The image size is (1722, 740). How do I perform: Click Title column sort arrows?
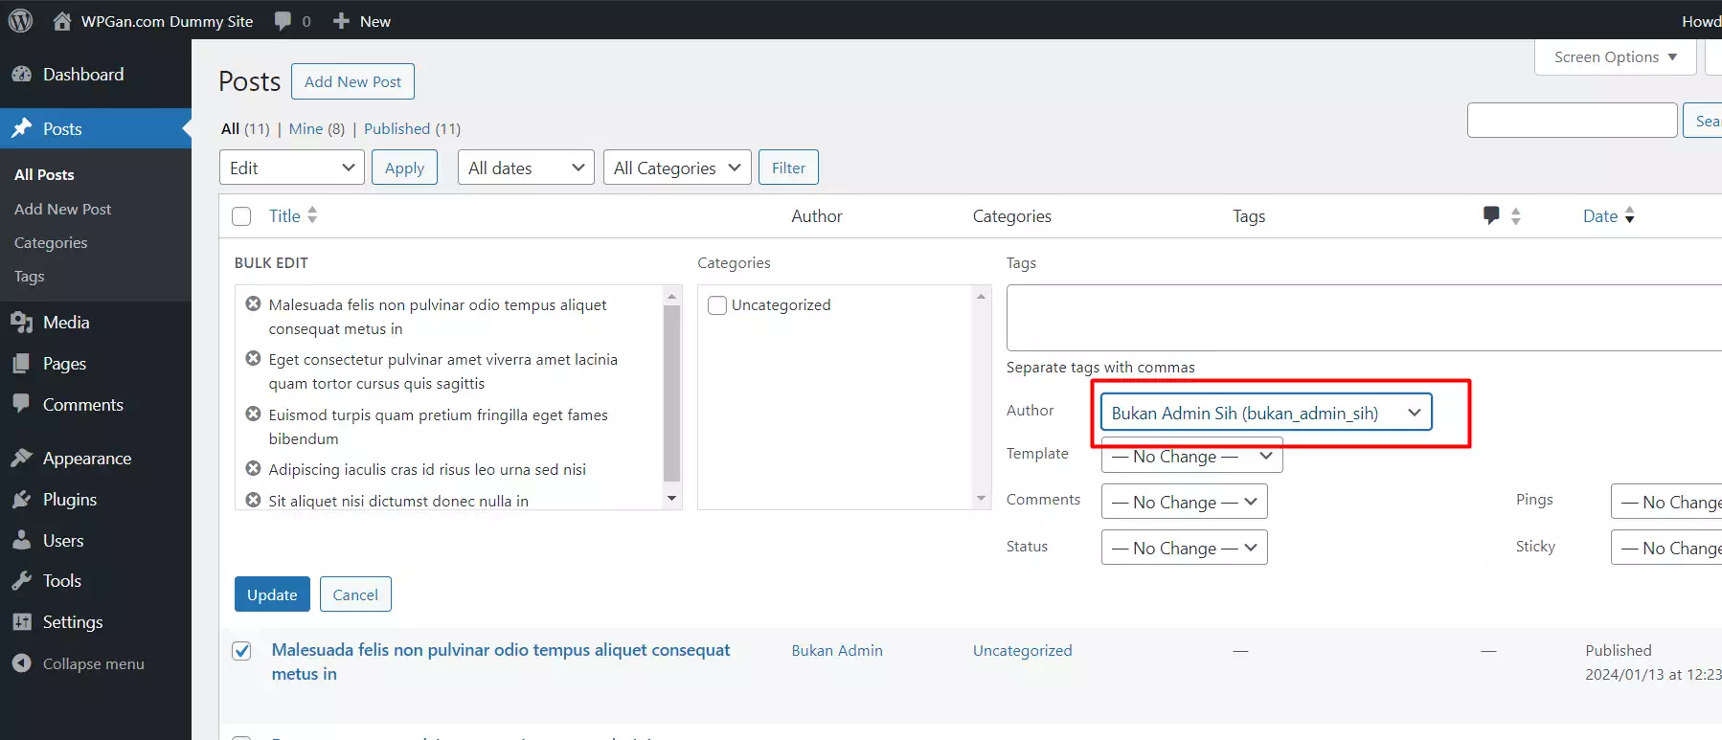312,215
